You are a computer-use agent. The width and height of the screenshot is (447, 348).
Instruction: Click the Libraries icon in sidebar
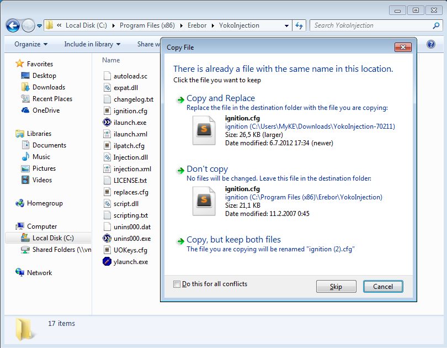[20, 134]
